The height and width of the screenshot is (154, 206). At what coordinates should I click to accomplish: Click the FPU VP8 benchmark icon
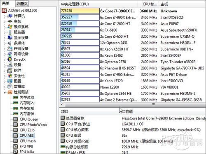coord(16,147)
